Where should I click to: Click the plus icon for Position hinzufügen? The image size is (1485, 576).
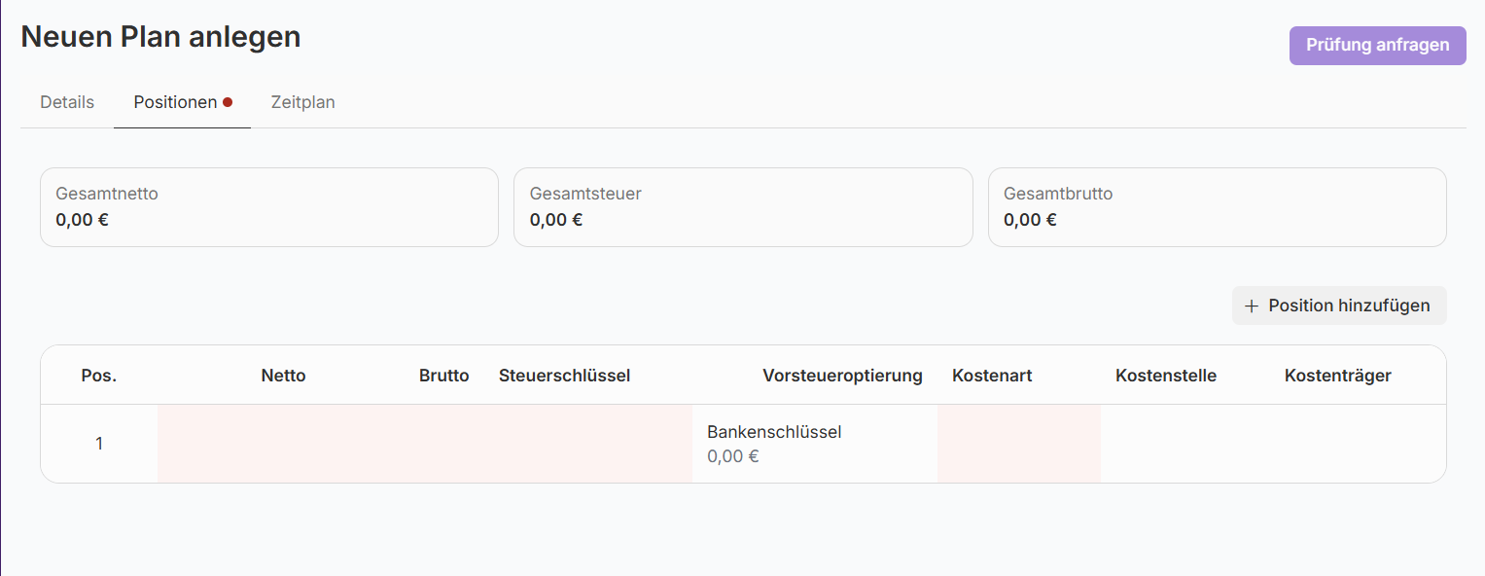1252,306
